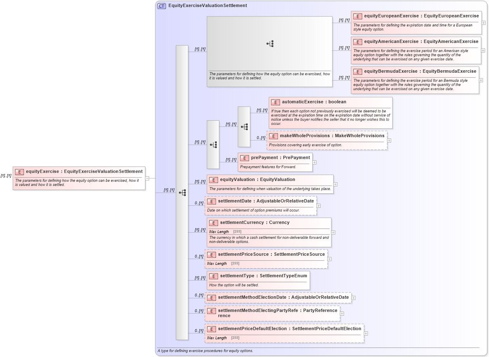Viewport: 489px width, 357px height.
Task: Click the E icon of settlementMethodElectionDate
Action: [211, 298]
